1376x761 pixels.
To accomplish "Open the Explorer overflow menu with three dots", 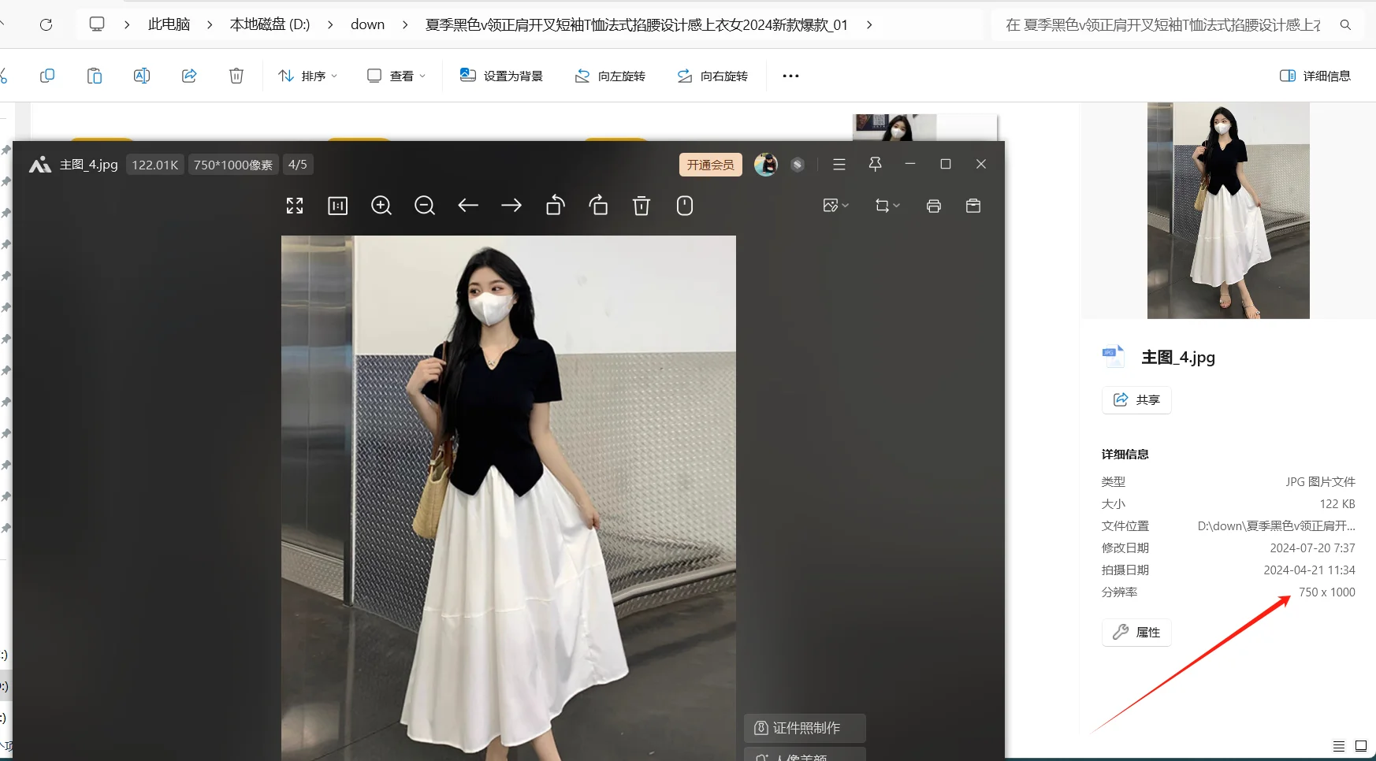I will point(790,75).
